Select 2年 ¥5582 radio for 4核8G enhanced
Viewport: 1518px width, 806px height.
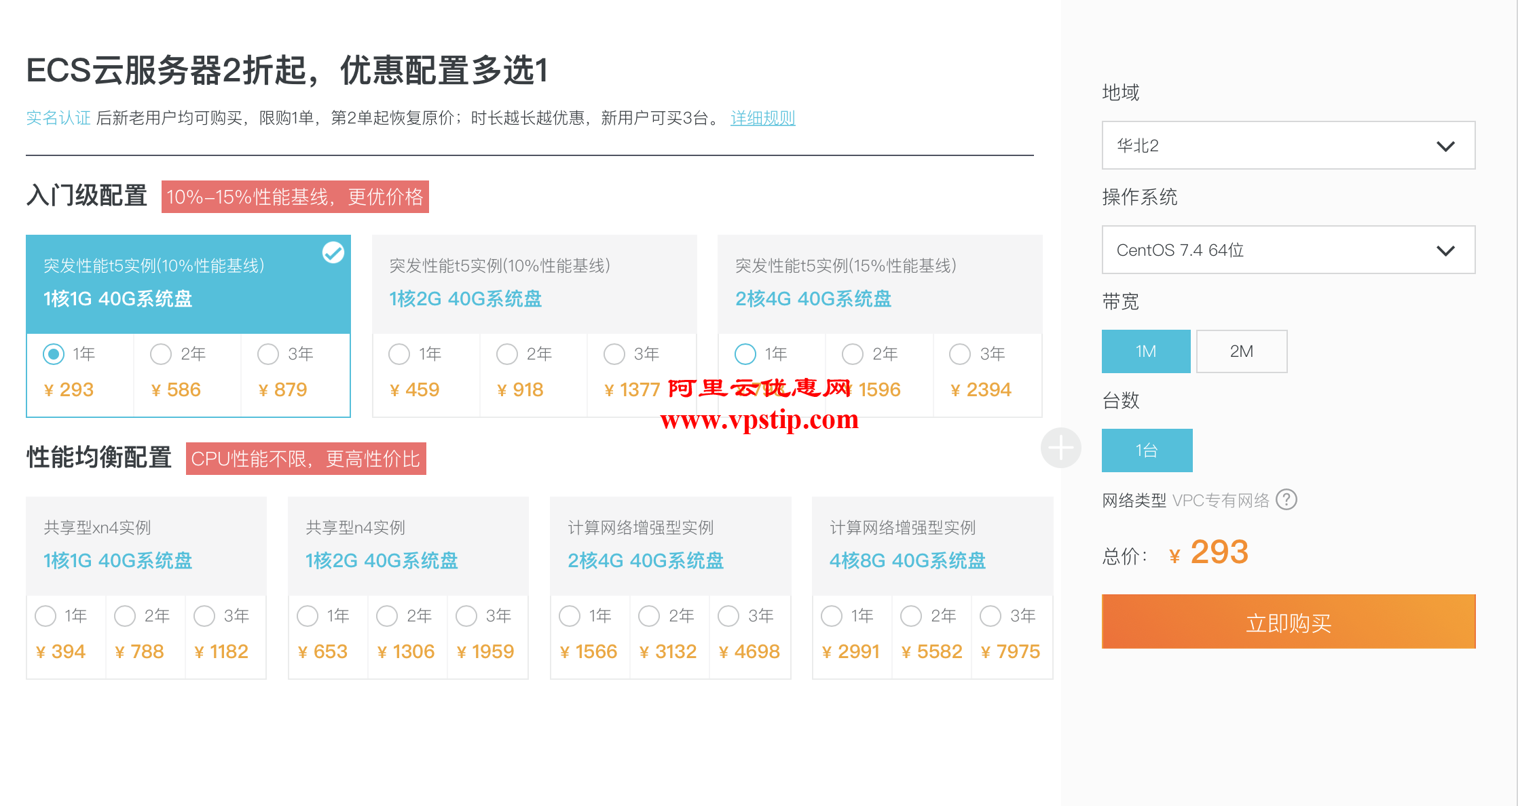point(911,615)
